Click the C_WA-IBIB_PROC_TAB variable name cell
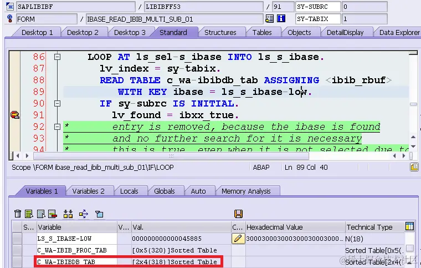Screen dimensions: 421x268 (77, 250)
